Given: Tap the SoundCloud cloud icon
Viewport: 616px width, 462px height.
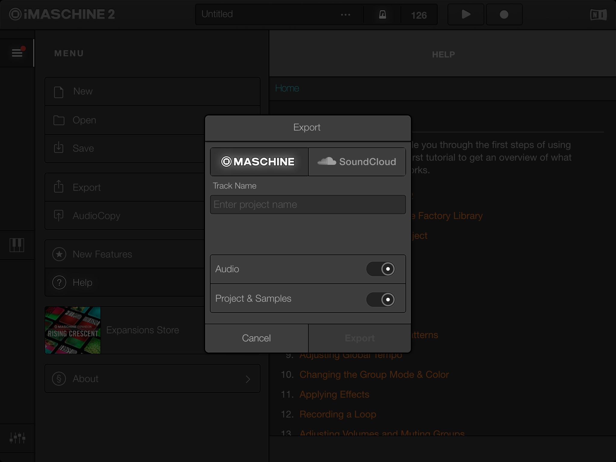Looking at the screenshot, I should click(x=327, y=161).
